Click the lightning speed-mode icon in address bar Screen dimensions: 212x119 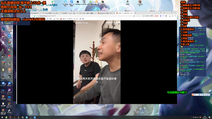pos(134,16)
